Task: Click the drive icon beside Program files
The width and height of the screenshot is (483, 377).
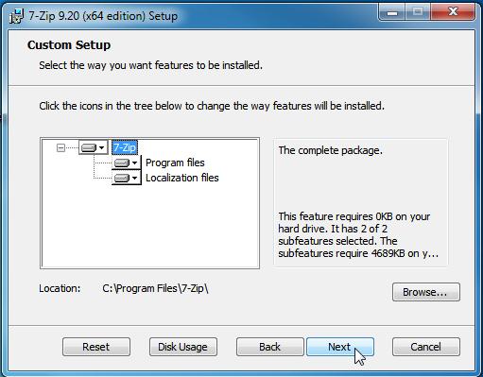Action: click(122, 163)
